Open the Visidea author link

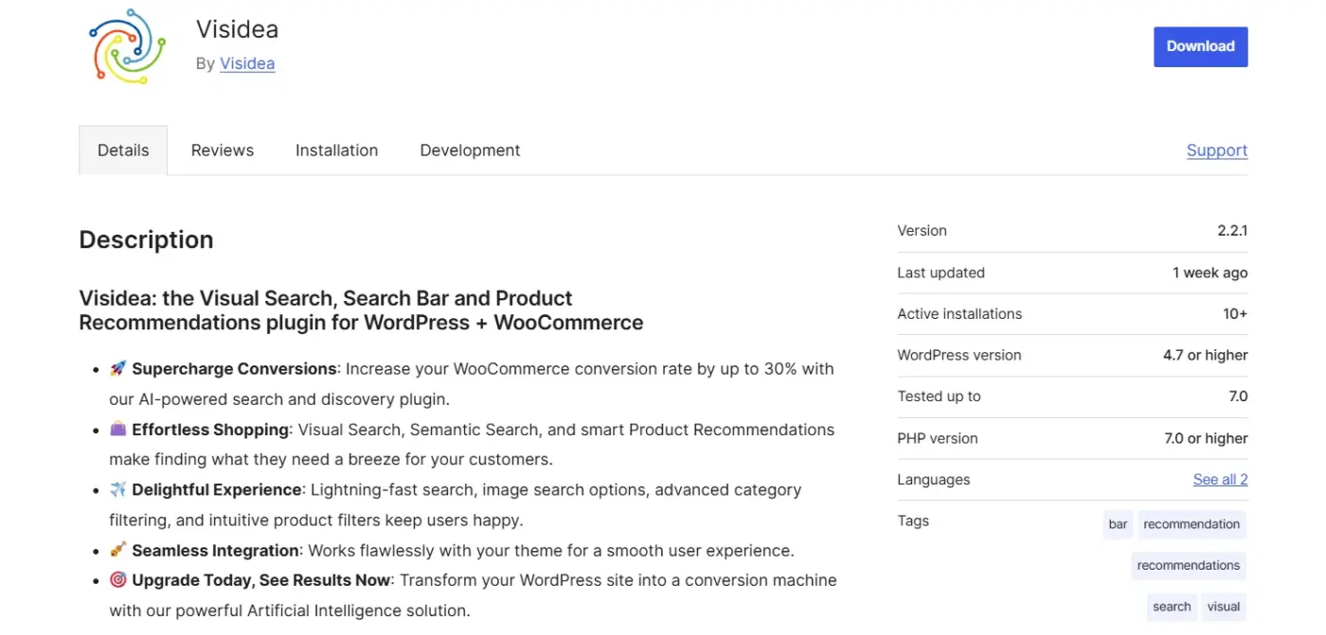click(x=247, y=64)
